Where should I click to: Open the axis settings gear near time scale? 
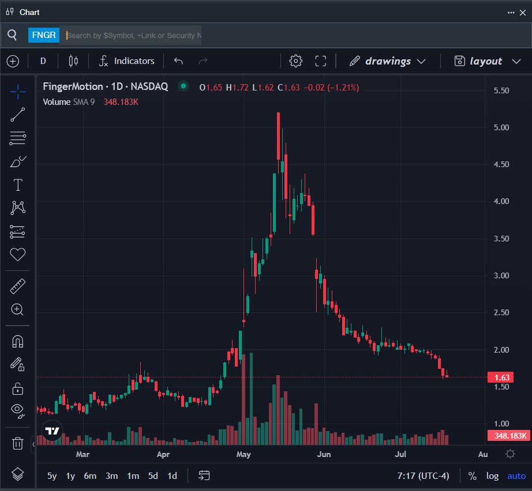tap(510, 454)
